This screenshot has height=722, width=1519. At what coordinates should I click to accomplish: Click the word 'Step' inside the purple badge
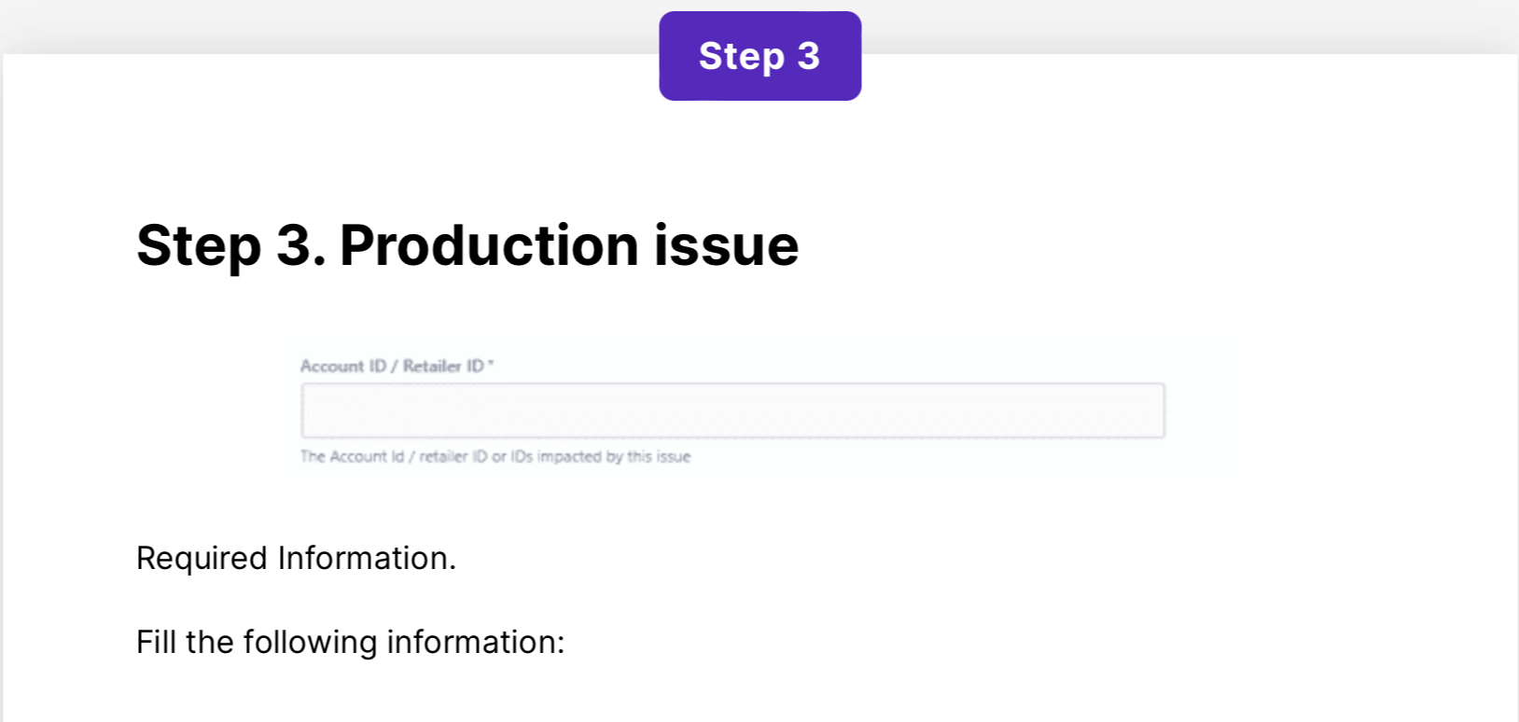tap(742, 57)
